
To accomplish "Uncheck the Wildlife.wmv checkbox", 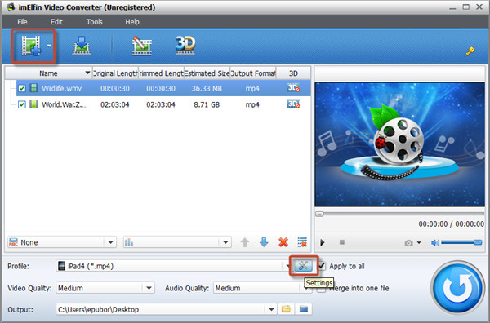I will (x=21, y=88).
